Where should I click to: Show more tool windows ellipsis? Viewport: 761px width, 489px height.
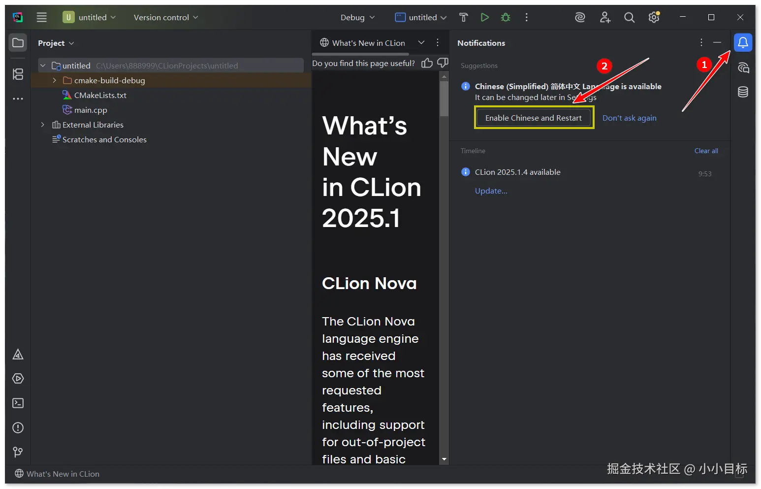[x=18, y=98]
